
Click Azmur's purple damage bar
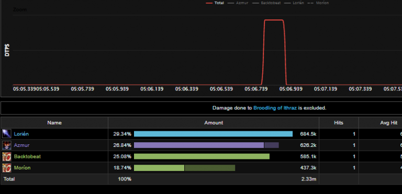(199, 145)
